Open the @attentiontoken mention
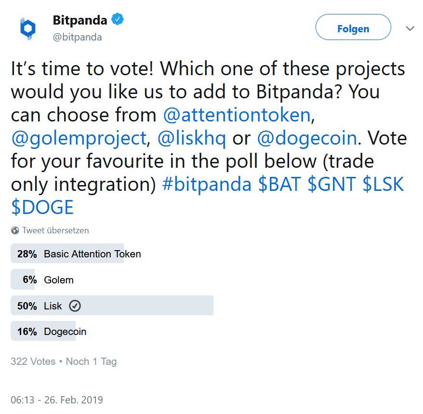Viewport: 423px width, 414px height. tap(237, 115)
